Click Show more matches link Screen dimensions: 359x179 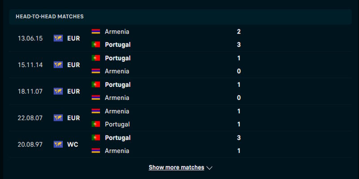176,167
